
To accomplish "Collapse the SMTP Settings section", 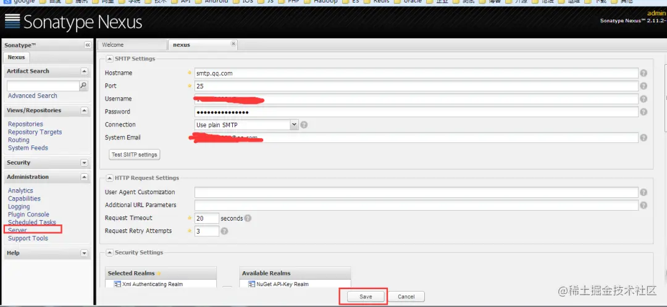I will (x=110, y=59).
